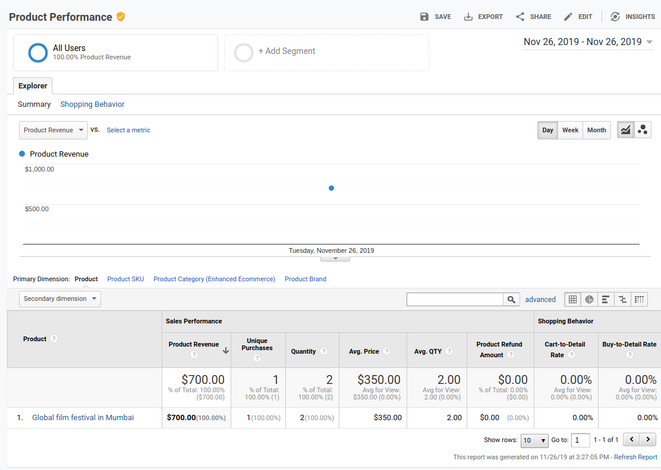The image size is (661, 470).
Task: Click the Refresh Report link
Action: 635,457
